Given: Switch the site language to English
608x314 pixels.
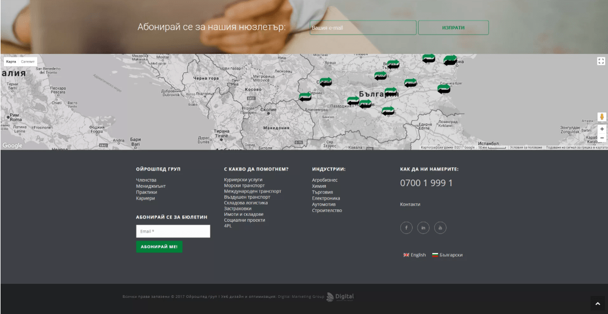Looking at the screenshot, I should click(418, 255).
